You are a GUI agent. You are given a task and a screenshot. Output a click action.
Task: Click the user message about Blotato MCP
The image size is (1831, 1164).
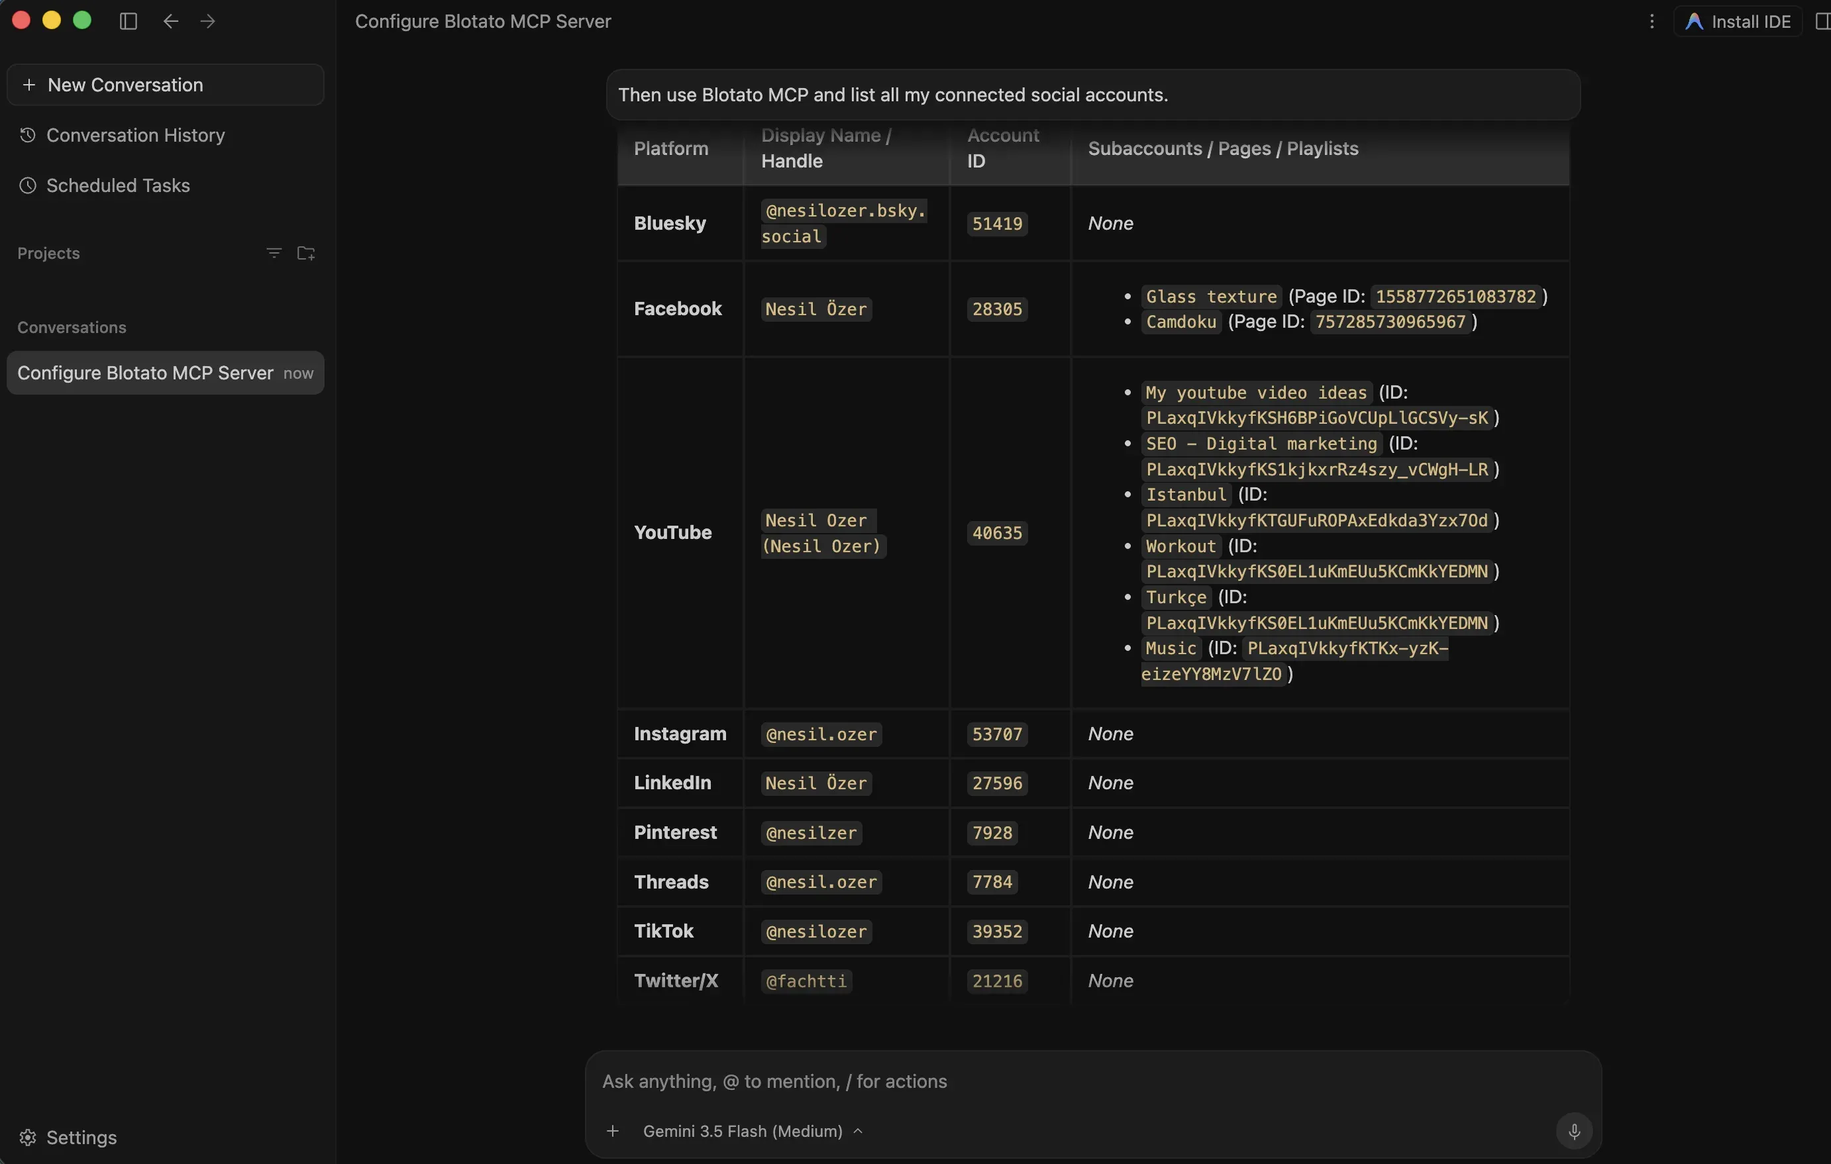(1092, 94)
